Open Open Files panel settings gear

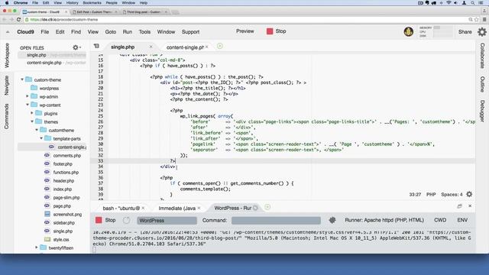[76, 47]
